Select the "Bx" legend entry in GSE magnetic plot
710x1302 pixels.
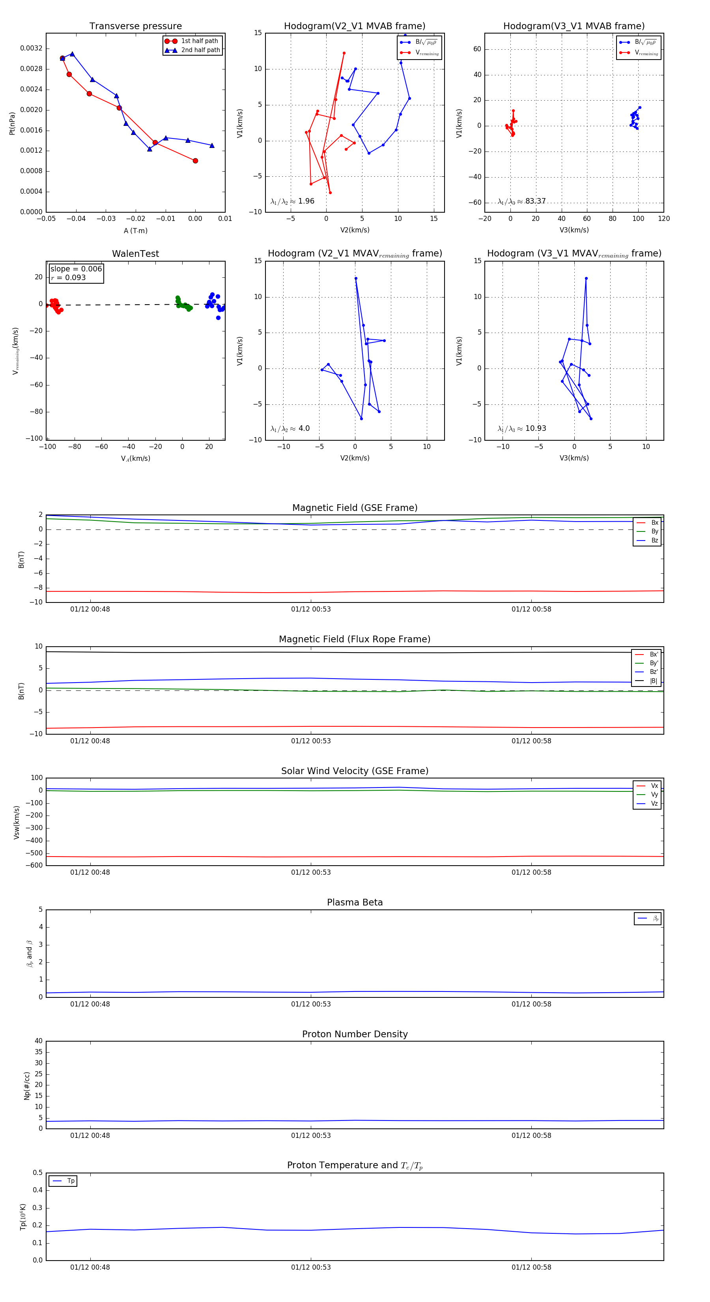point(647,523)
